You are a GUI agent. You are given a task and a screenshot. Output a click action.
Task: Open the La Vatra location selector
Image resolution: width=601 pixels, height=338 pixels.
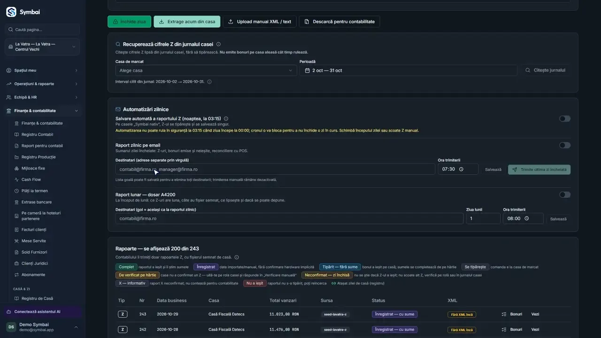pyautogui.click(x=42, y=47)
